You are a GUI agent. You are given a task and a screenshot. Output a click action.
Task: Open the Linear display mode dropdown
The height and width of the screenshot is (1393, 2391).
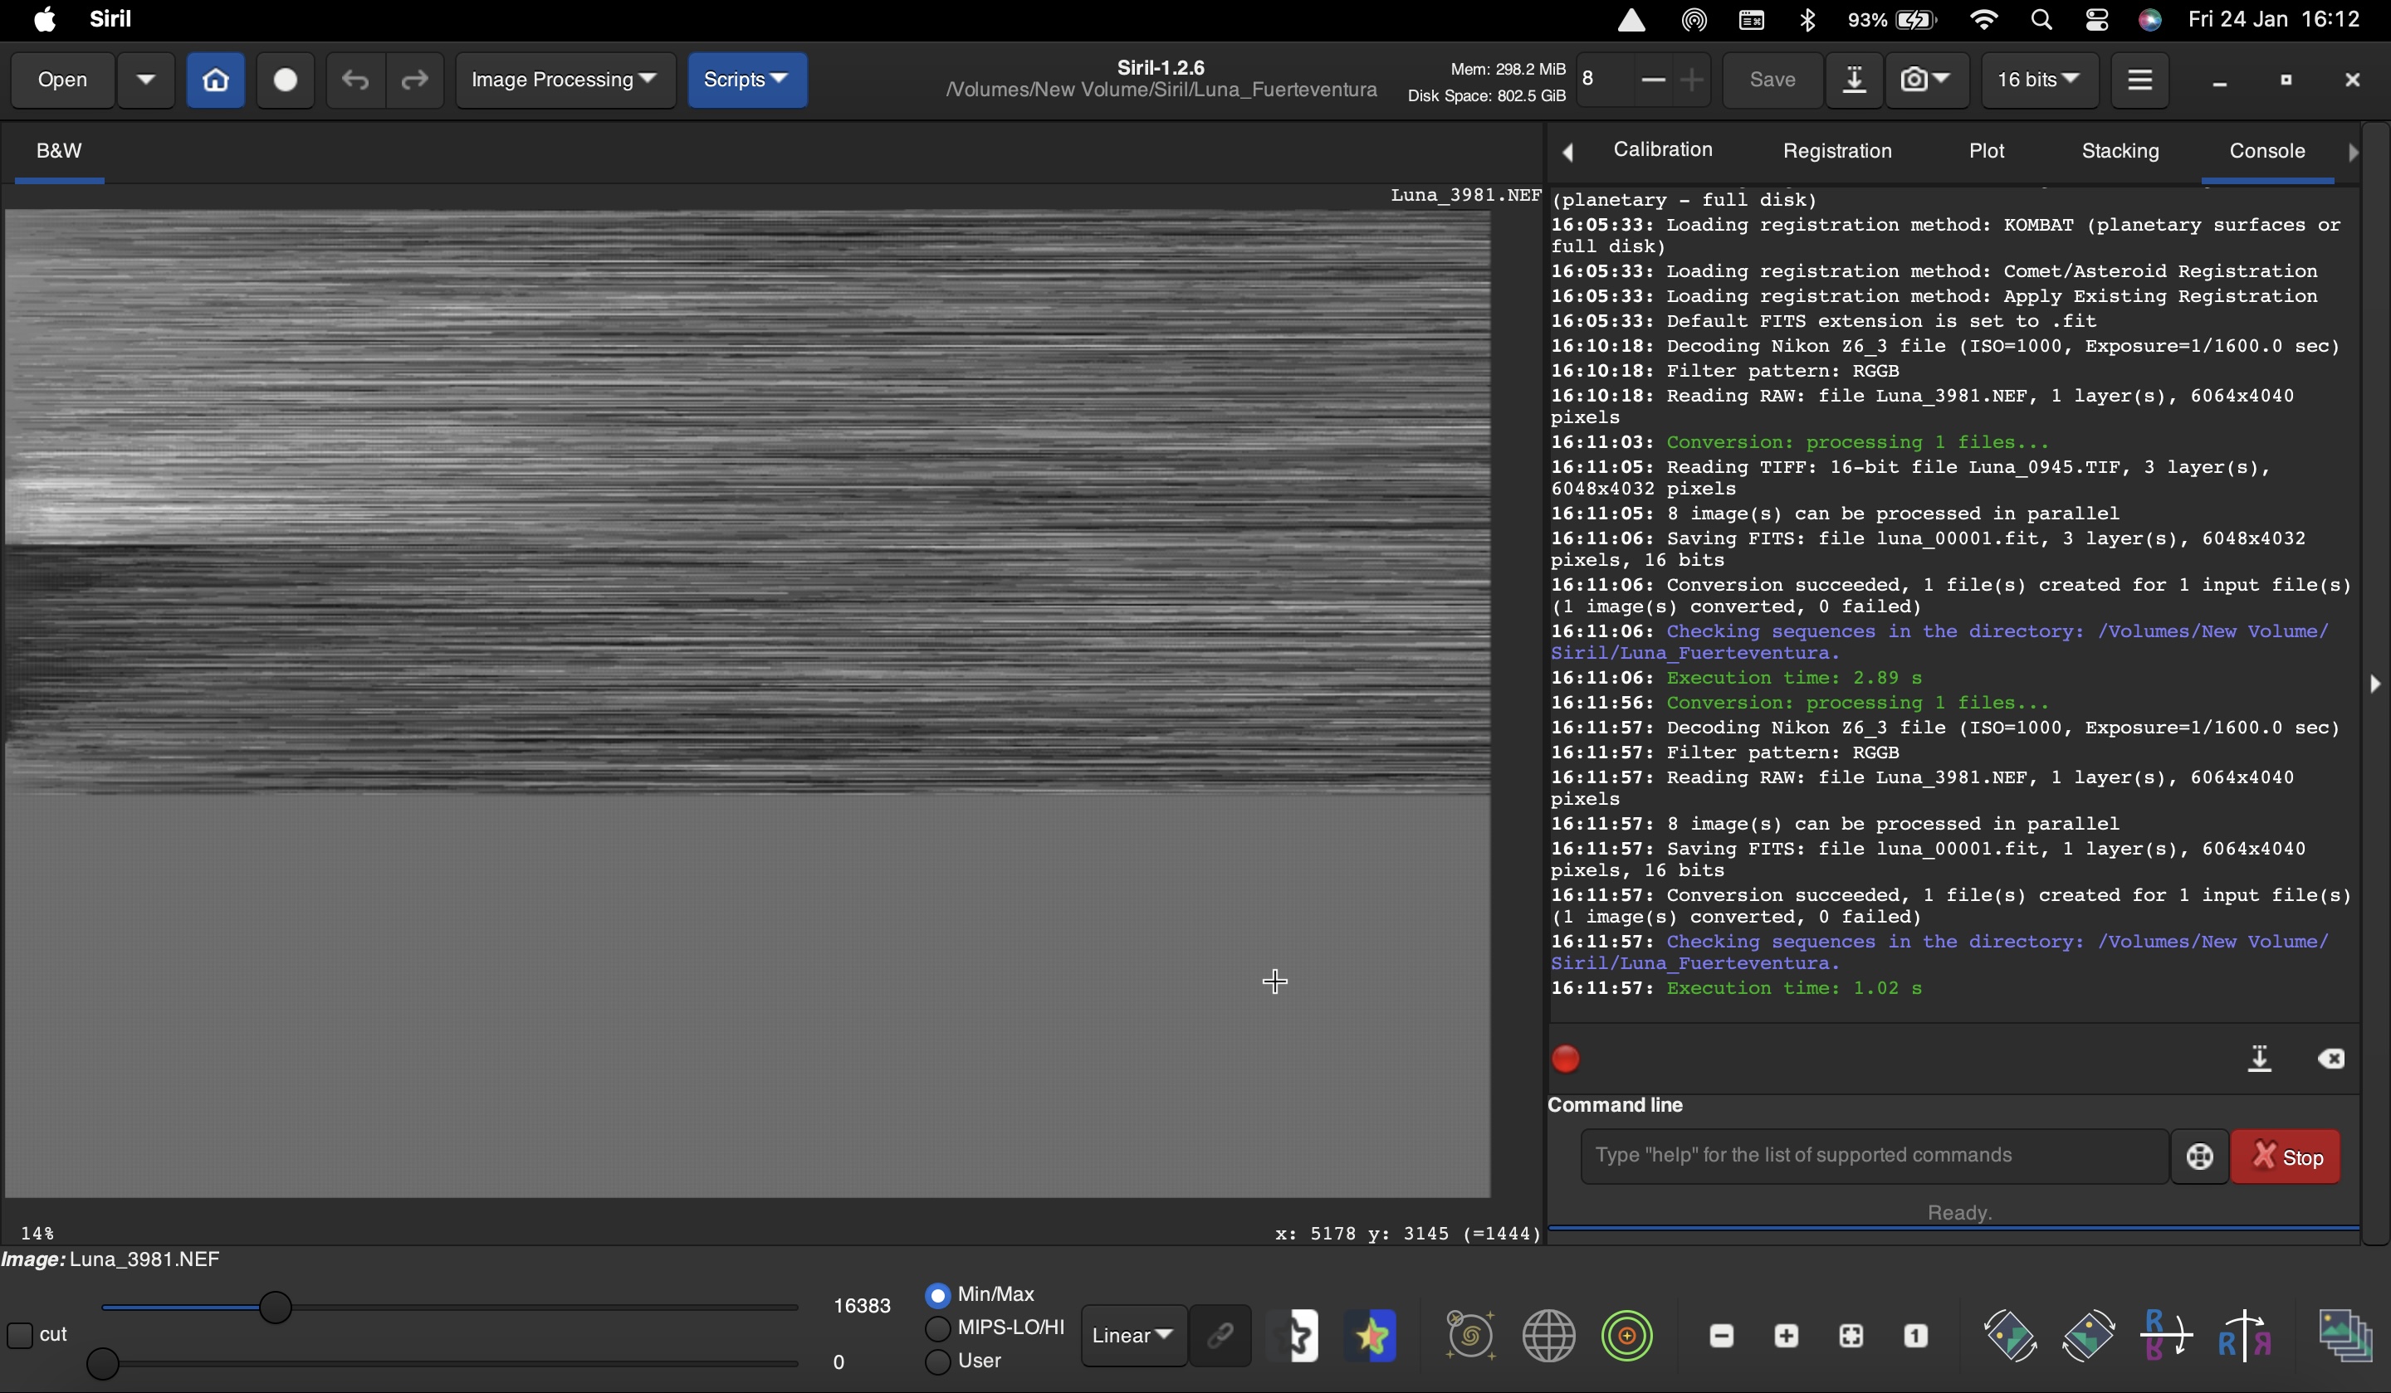click(x=1133, y=1335)
